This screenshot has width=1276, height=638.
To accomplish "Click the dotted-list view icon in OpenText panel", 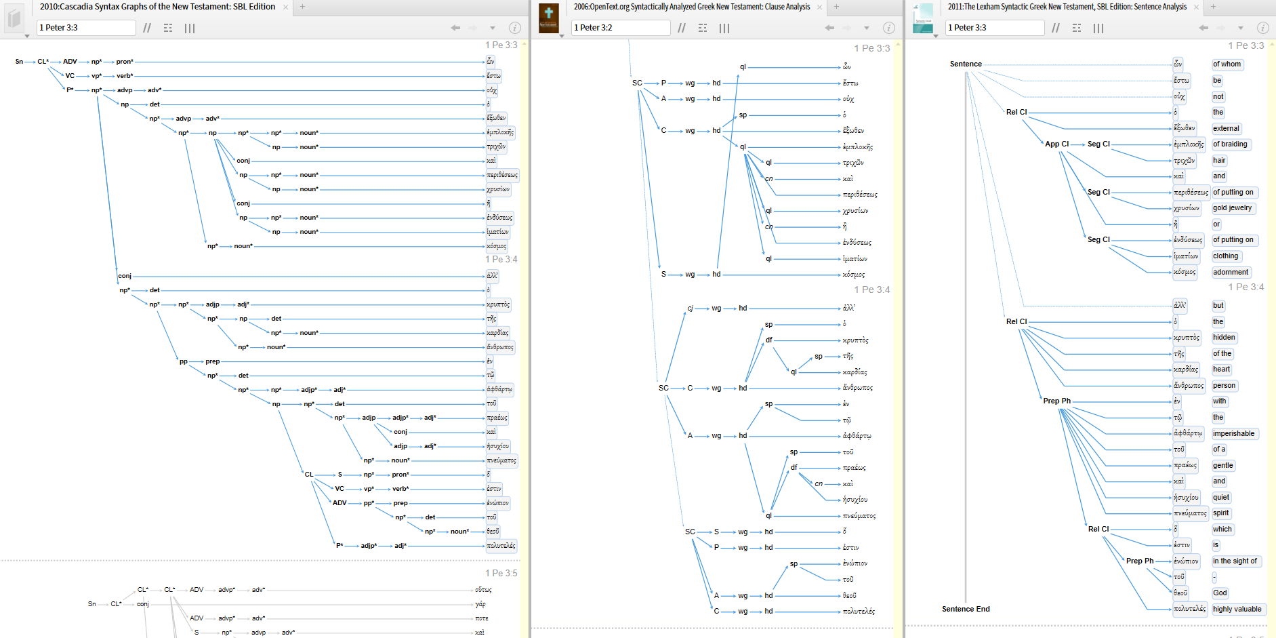I will point(703,28).
